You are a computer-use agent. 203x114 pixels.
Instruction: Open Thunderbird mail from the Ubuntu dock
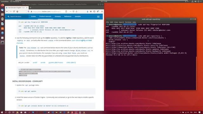[x=3, y=10]
